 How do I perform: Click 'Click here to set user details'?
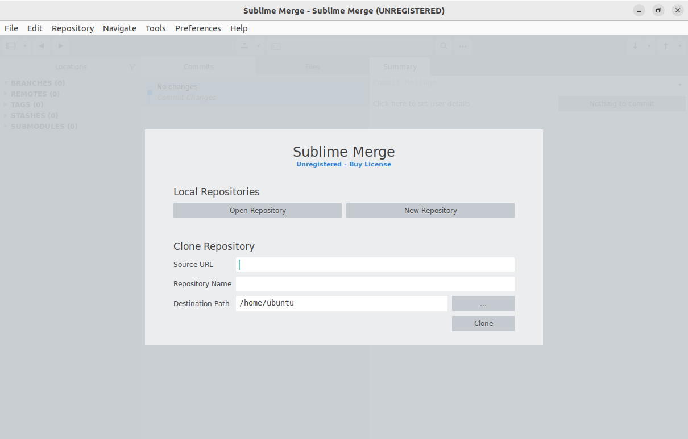pyautogui.click(x=421, y=104)
